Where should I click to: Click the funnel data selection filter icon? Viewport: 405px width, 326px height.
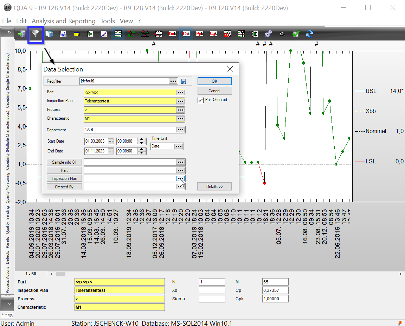tap(36, 34)
